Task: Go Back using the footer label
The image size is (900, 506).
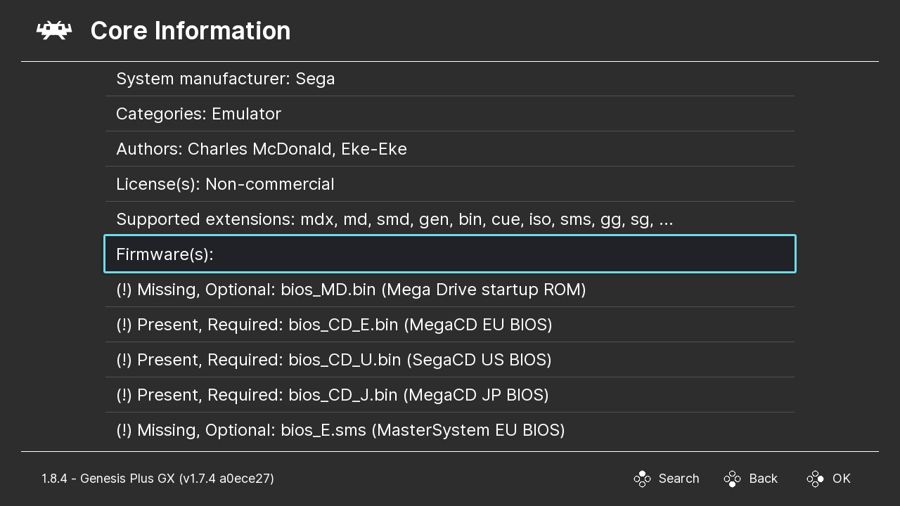Action: (x=763, y=479)
